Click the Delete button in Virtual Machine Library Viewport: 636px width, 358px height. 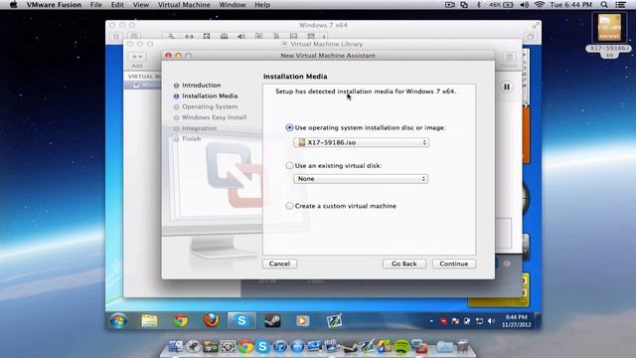coord(509,58)
